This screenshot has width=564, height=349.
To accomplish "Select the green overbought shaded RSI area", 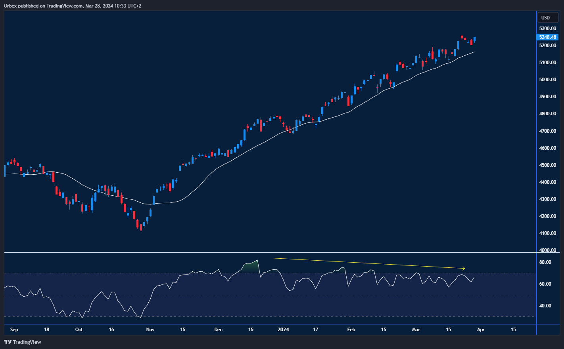I will pos(250,266).
